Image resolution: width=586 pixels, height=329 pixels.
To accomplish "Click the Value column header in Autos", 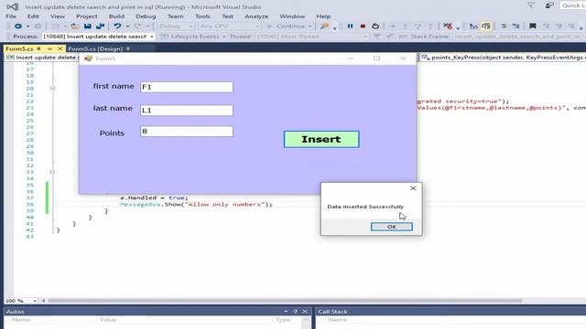I will pos(108,320).
